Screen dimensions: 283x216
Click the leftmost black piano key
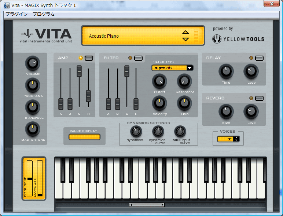point(63,170)
